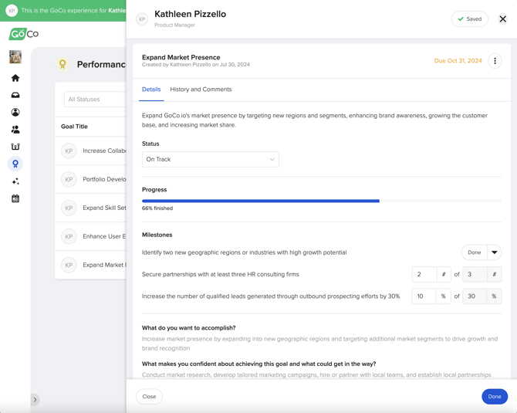Click the 66% finished label
517x413 pixels.
(x=157, y=208)
